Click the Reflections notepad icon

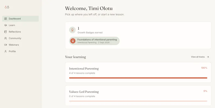pos(5,32)
